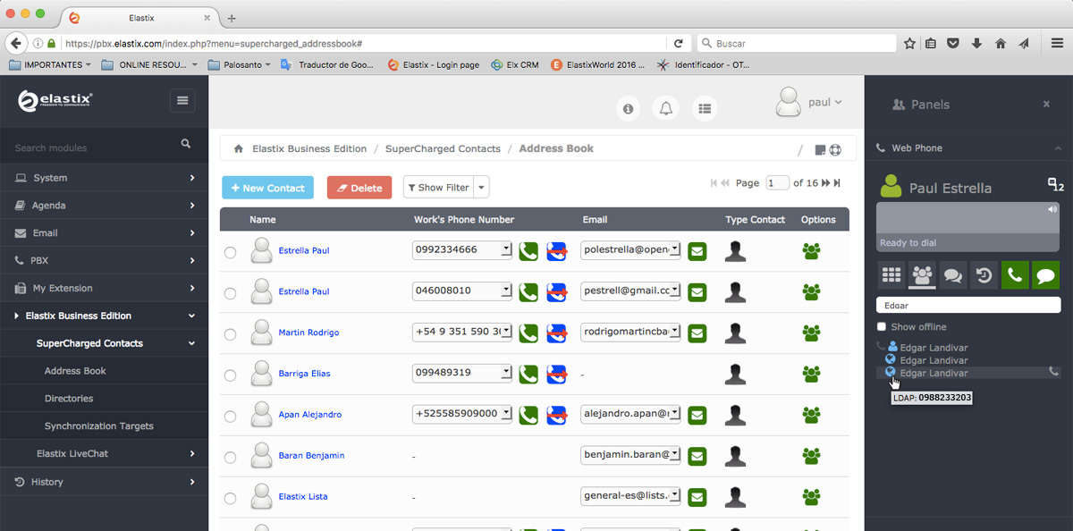Click the list icon next to the bell
The image size is (1073, 531).
pos(705,108)
